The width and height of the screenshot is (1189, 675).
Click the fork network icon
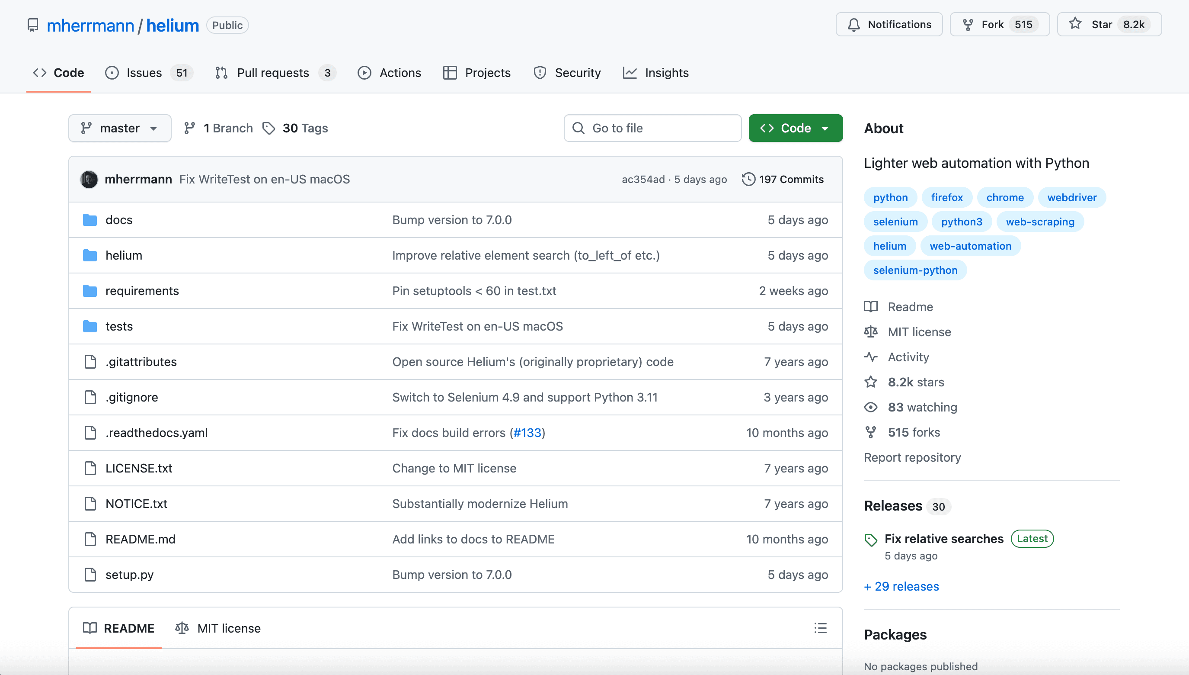point(968,24)
